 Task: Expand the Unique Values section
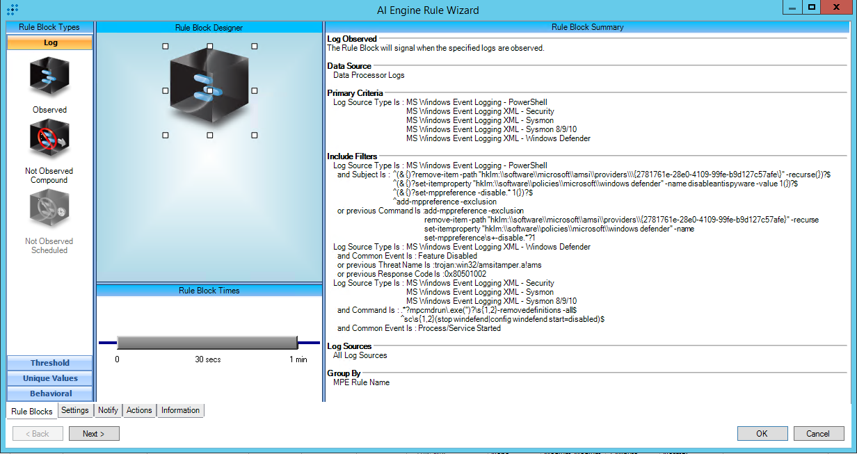click(x=49, y=378)
